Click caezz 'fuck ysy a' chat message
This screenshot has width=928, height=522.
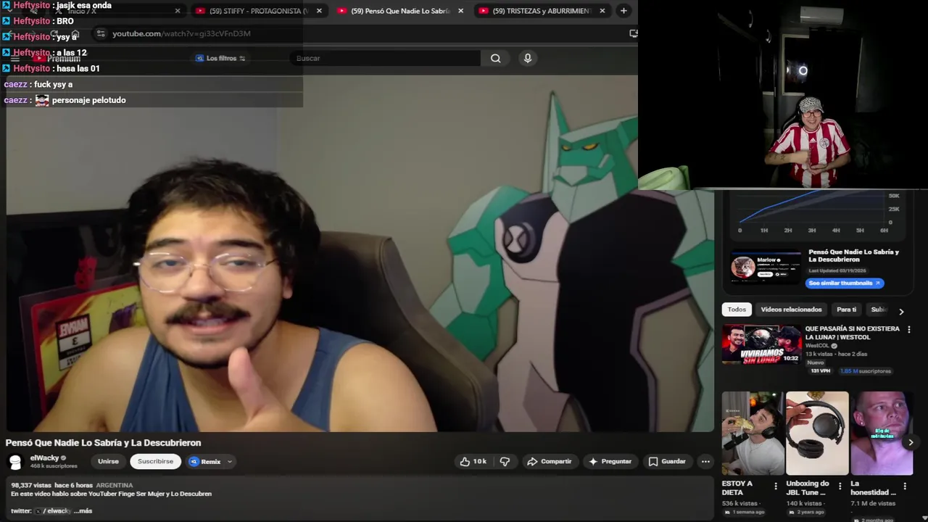[x=38, y=84]
